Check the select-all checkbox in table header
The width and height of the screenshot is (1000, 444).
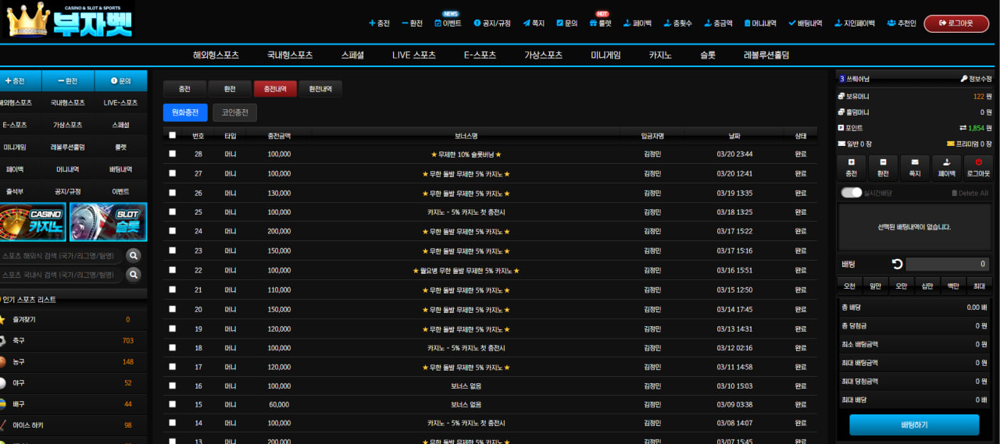(x=173, y=135)
